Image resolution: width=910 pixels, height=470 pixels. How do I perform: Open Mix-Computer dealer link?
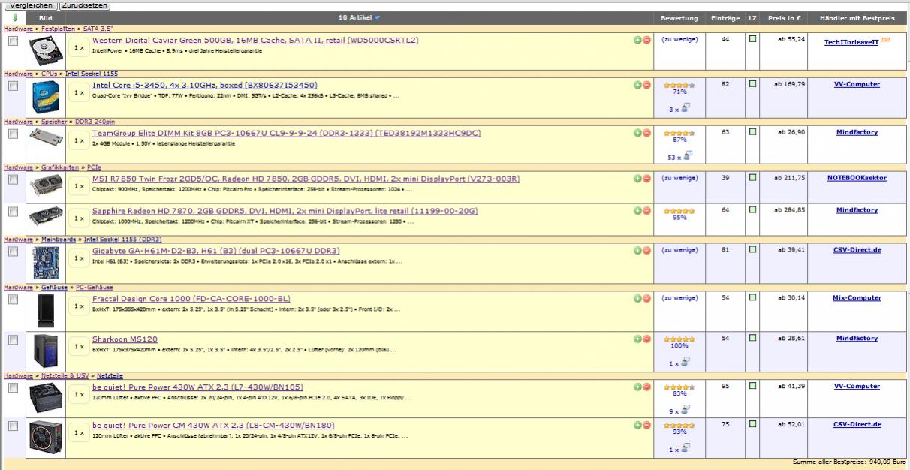pos(857,298)
